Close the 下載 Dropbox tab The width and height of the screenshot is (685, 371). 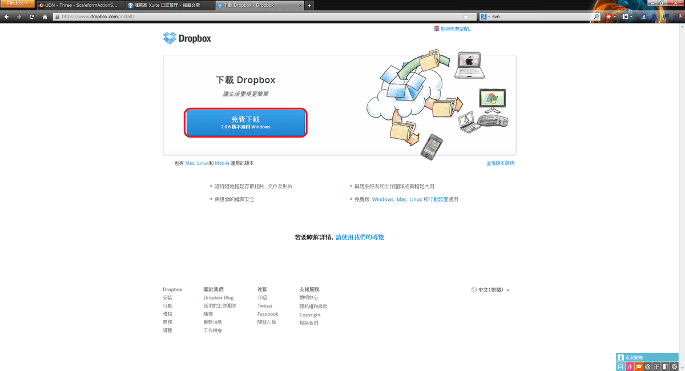tap(300, 6)
